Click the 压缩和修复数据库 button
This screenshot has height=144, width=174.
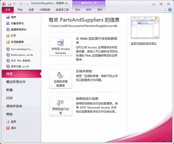[x=61, y=79]
